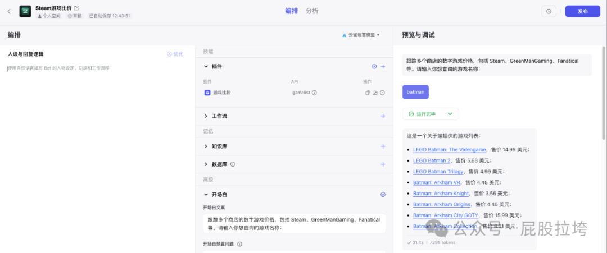Open the LEGO Batman 2 link
This screenshot has height=253, width=607.
pyautogui.click(x=432, y=160)
